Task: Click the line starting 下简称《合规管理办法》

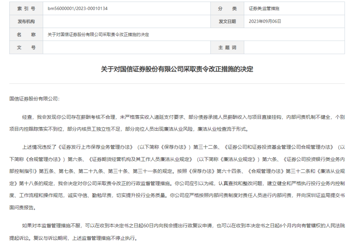Action: coord(177,159)
